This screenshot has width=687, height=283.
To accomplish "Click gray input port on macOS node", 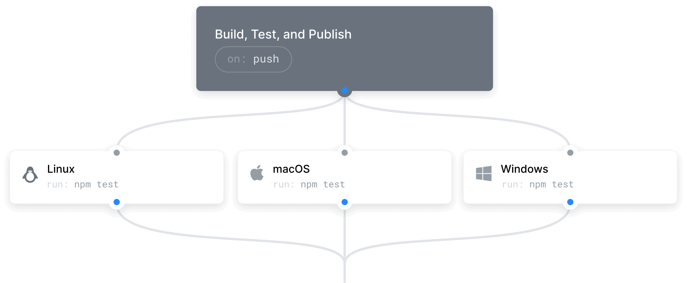I will (345, 152).
